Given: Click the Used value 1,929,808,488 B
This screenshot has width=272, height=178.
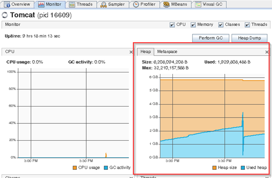Looking at the screenshot, I should [x=234, y=62].
